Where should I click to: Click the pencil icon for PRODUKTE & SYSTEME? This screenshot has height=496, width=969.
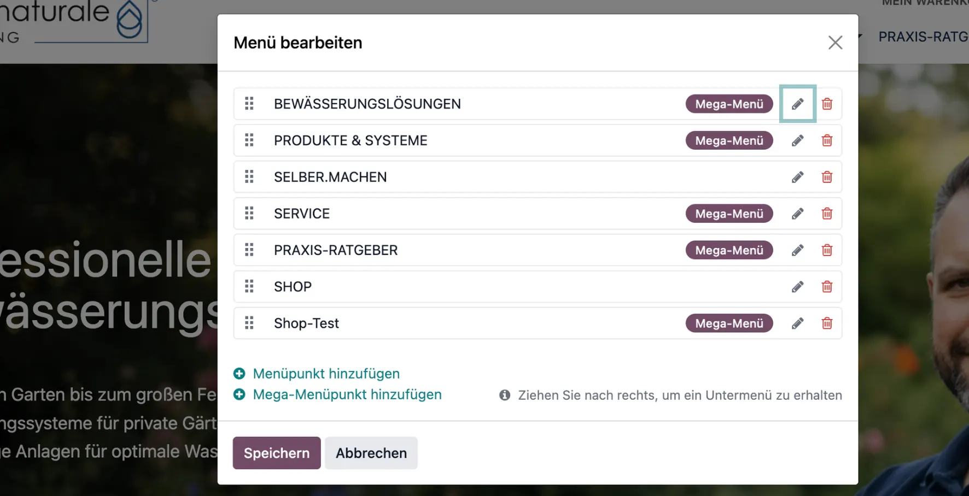click(797, 140)
